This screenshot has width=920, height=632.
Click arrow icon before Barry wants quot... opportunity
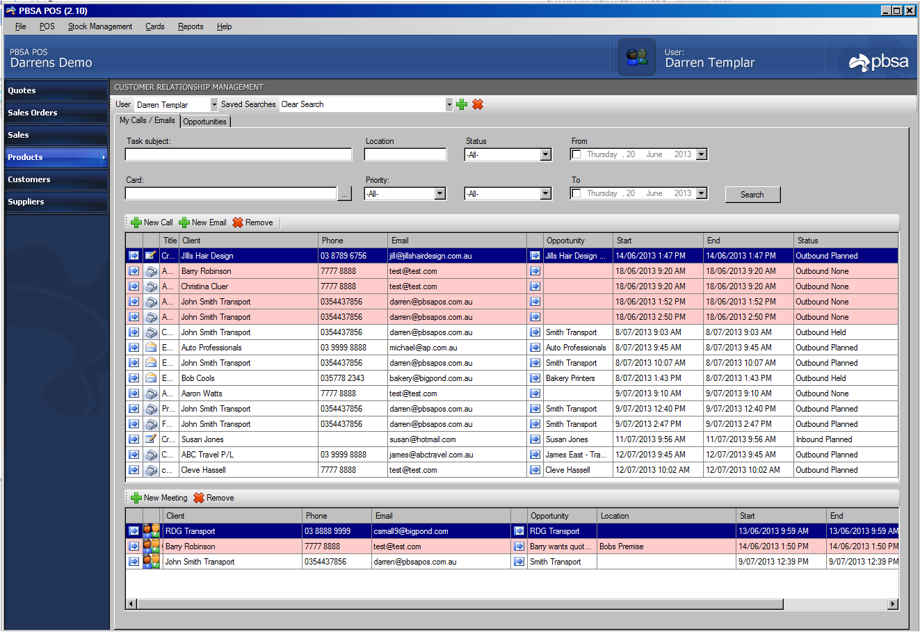519,546
